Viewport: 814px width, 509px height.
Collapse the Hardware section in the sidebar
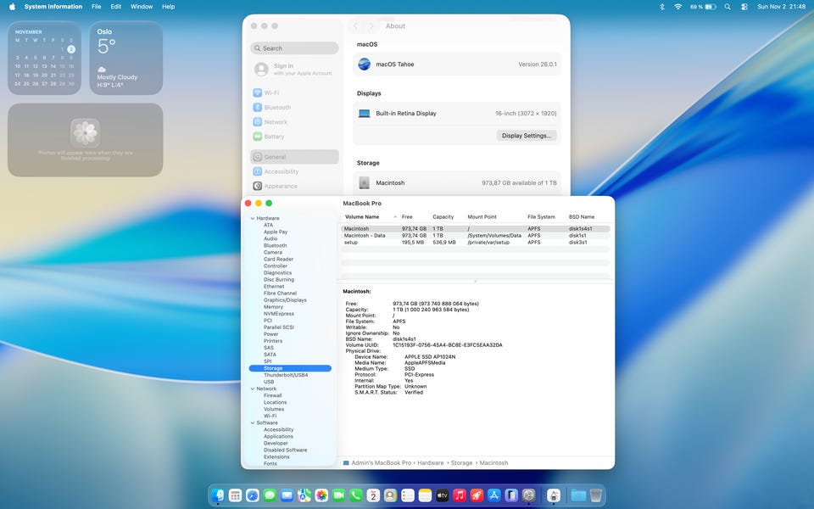point(252,218)
